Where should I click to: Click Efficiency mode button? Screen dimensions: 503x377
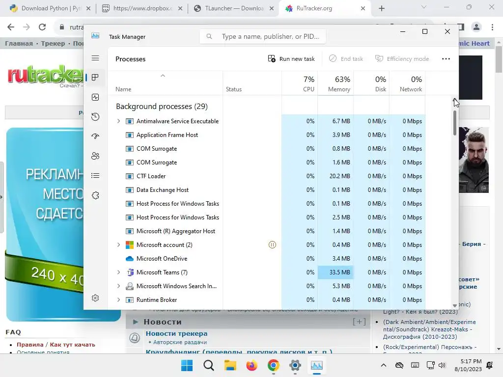click(x=402, y=59)
